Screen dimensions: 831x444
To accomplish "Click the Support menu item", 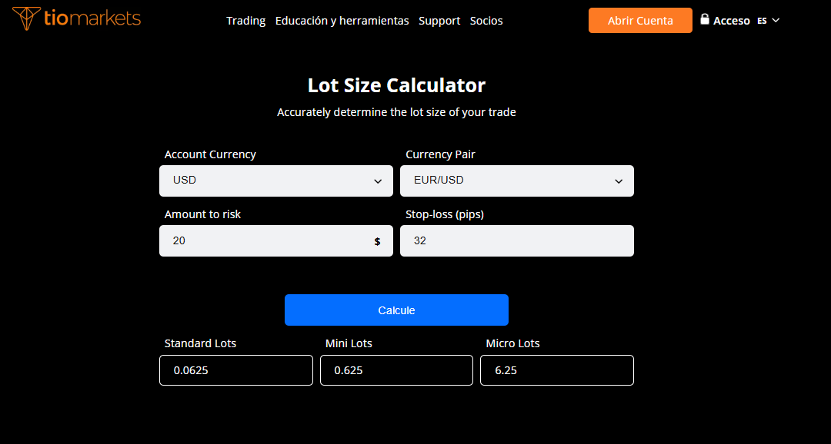I will (x=439, y=21).
